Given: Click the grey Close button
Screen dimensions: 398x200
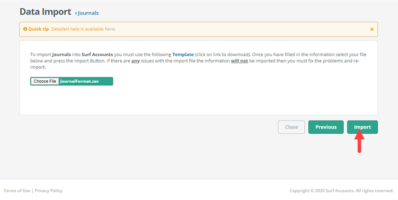Looking at the screenshot, I should [291, 127].
